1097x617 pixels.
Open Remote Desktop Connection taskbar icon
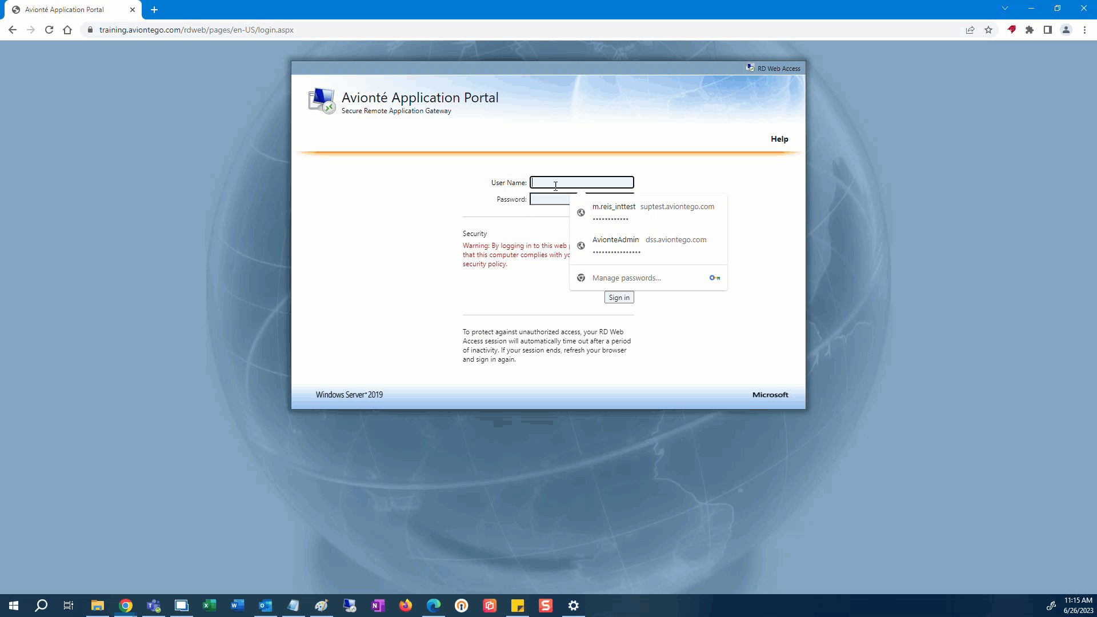(x=350, y=606)
